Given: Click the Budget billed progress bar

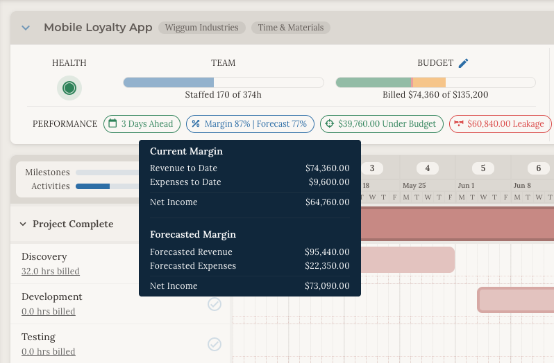Looking at the screenshot, I should point(435,82).
